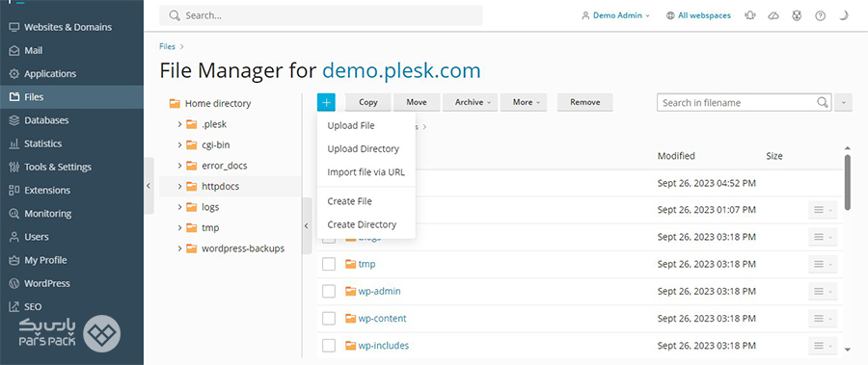The height and width of the screenshot is (365, 868).
Task: Click the search magnifier in filename search
Action: pos(823,102)
